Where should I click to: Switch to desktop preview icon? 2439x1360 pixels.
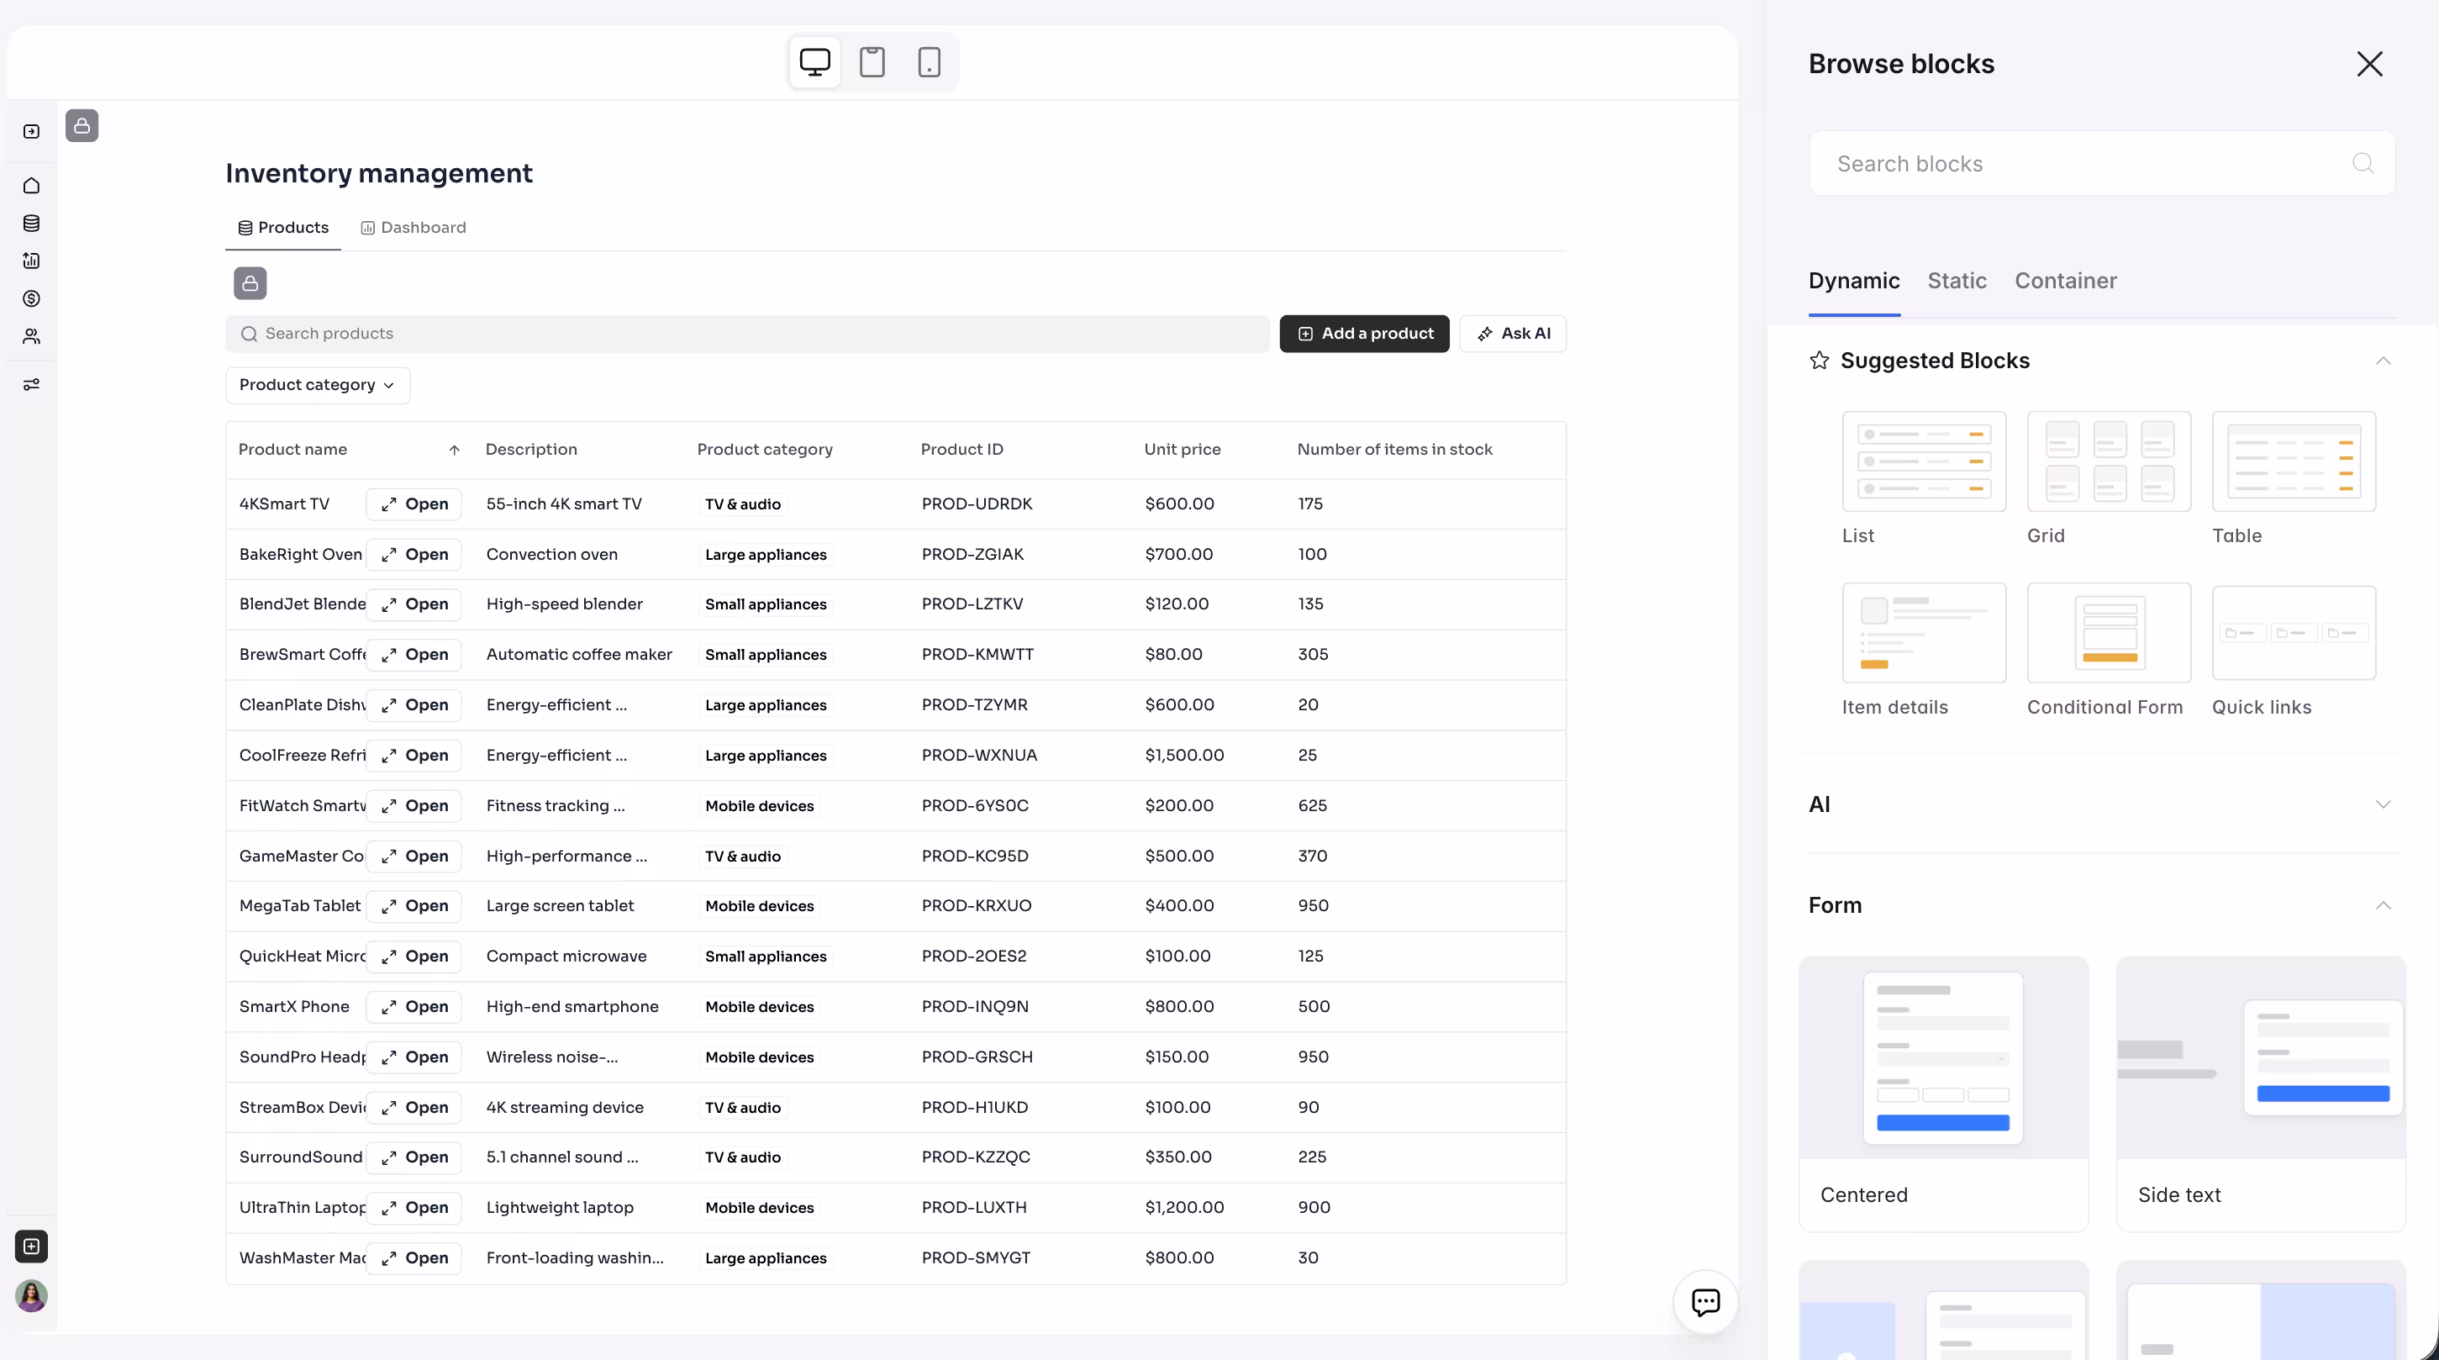[814, 62]
